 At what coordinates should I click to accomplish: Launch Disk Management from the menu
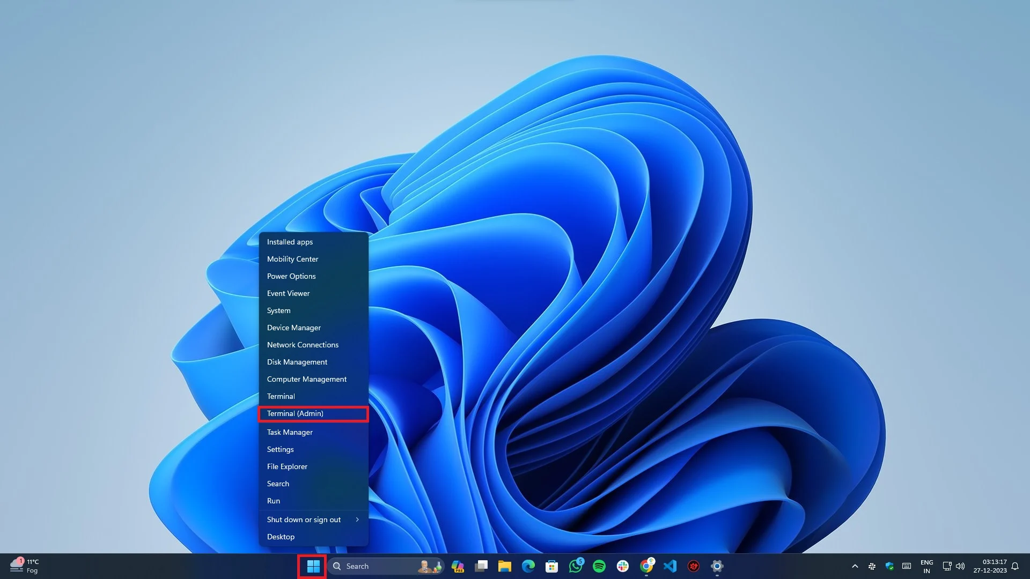(313, 362)
